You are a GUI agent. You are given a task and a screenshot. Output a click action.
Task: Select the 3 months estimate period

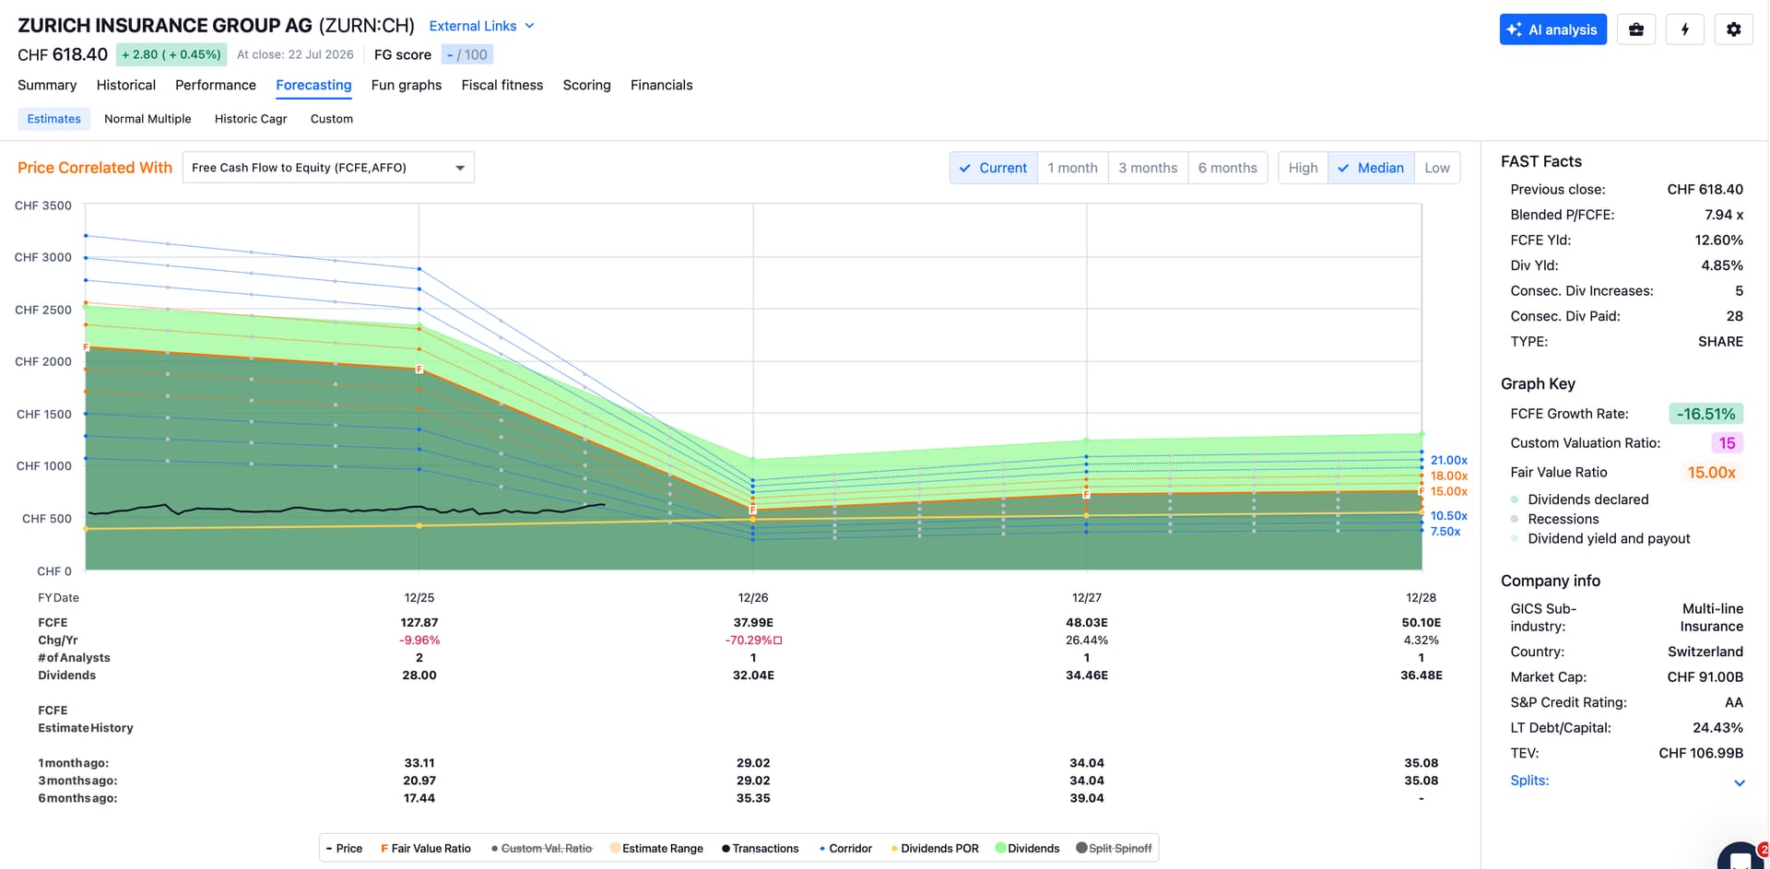pyautogui.click(x=1148, y=168)
